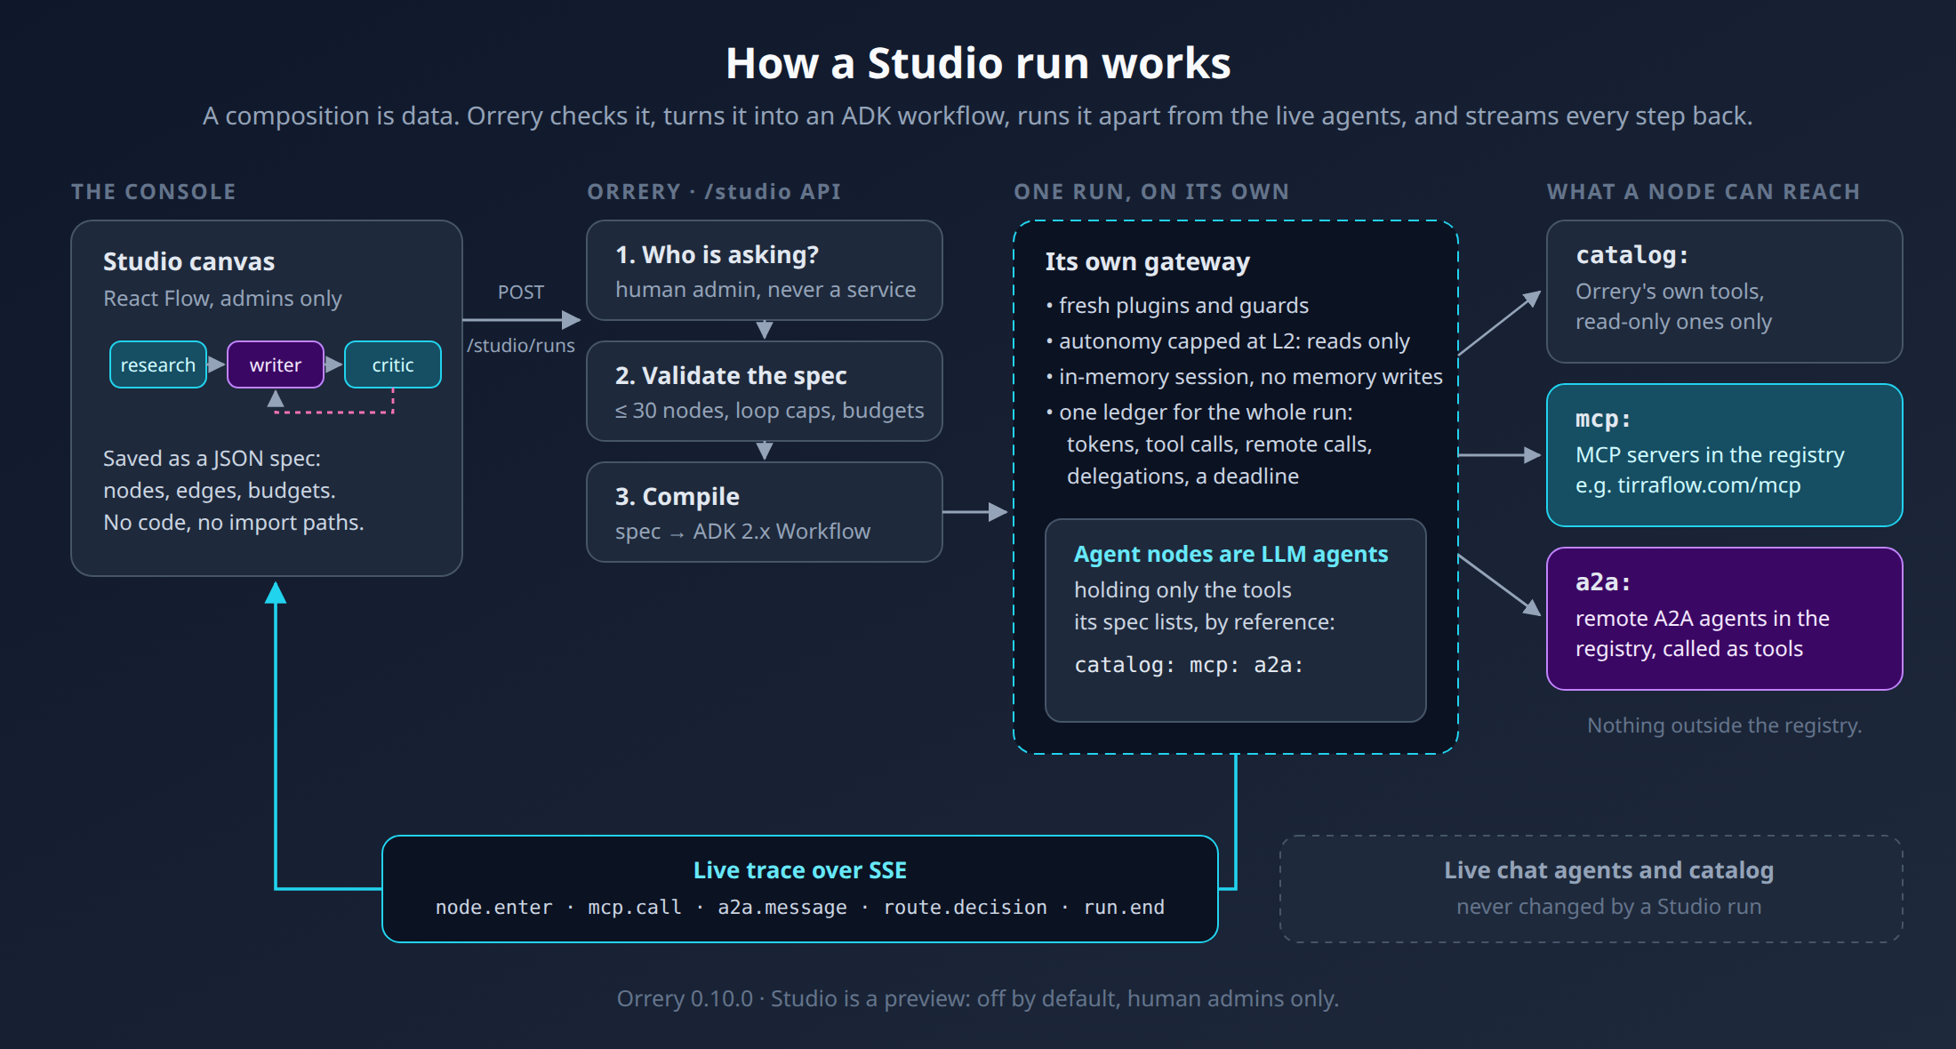Click 'spec → ADK 2.x Workflow' text
The image size is (1956, 1049).
pos(743,532)
